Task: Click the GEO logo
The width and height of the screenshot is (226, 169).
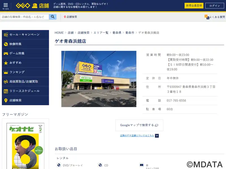Action: pos(23,6)
